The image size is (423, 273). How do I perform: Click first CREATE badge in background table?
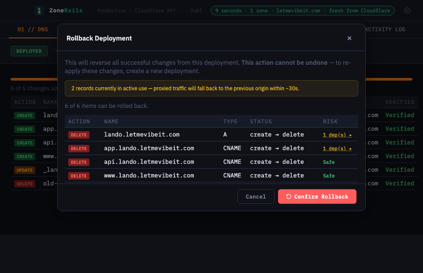(25, 116)
